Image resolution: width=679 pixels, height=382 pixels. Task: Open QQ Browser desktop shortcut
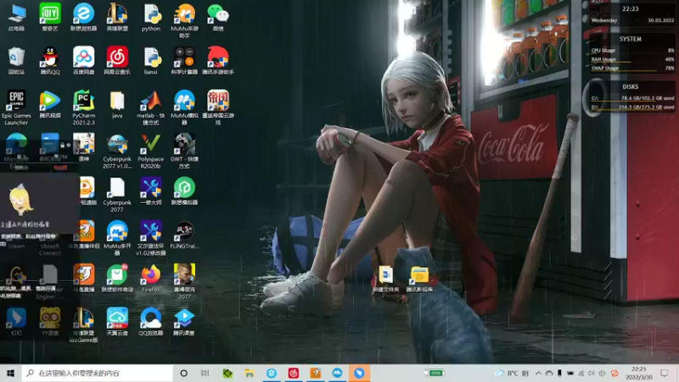pos(151,322)
